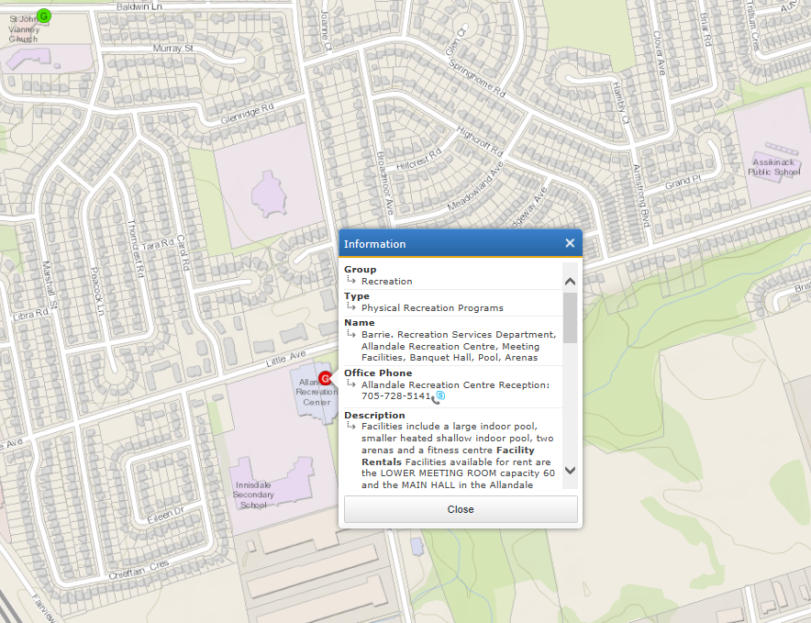Viewport: 811px width, 623px height.
Task: Click the 'Chieftain Cres' street label
Action: (x=139, y=569)
